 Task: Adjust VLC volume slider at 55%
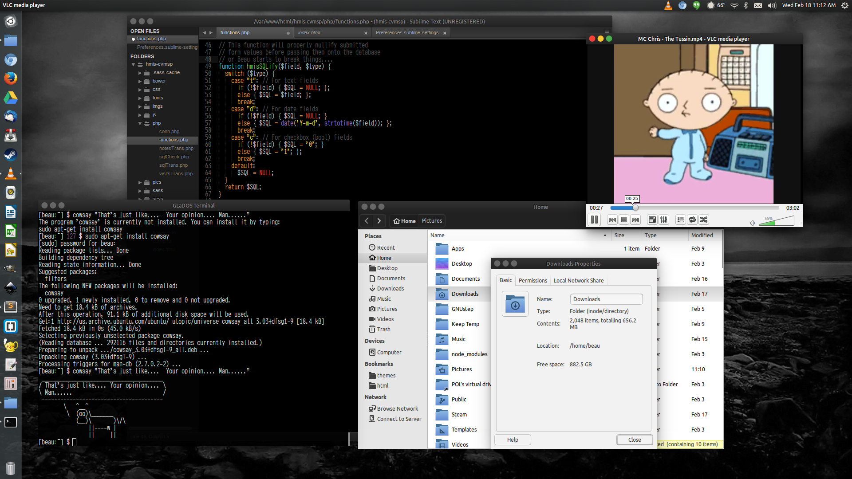coord(777,220)
